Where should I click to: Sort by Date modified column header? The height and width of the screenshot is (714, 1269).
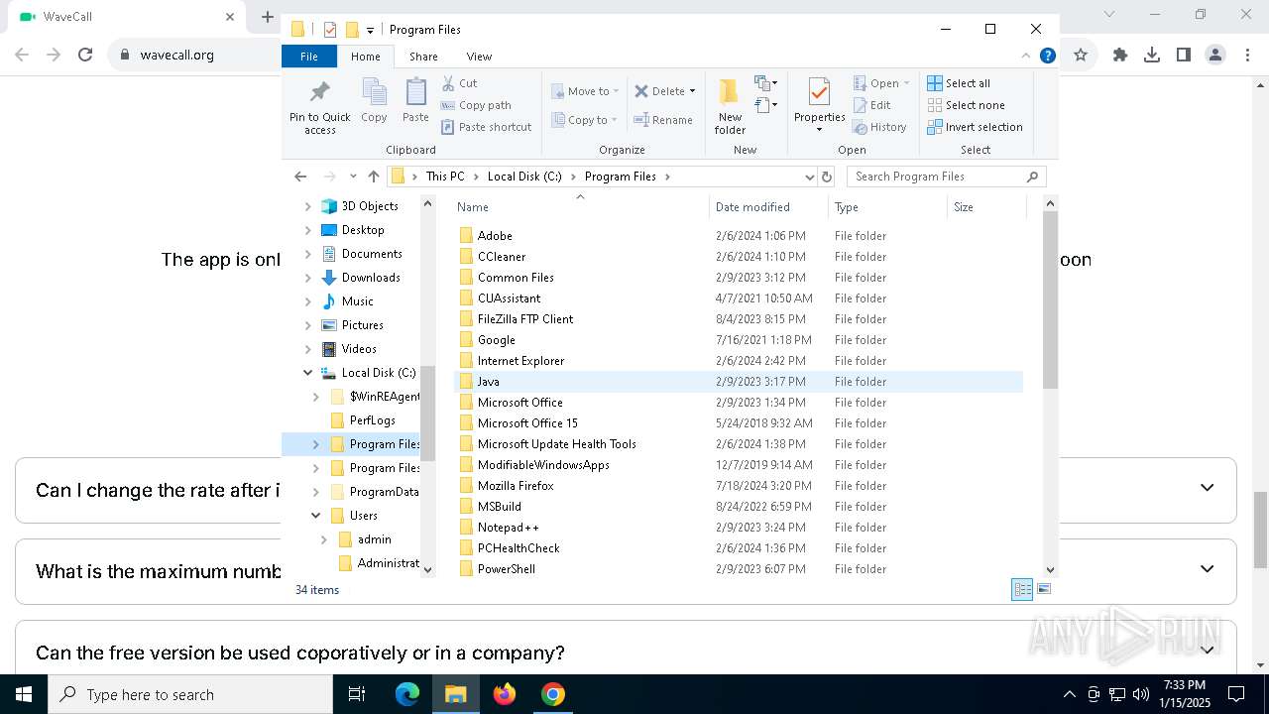[x=768, y=207]
